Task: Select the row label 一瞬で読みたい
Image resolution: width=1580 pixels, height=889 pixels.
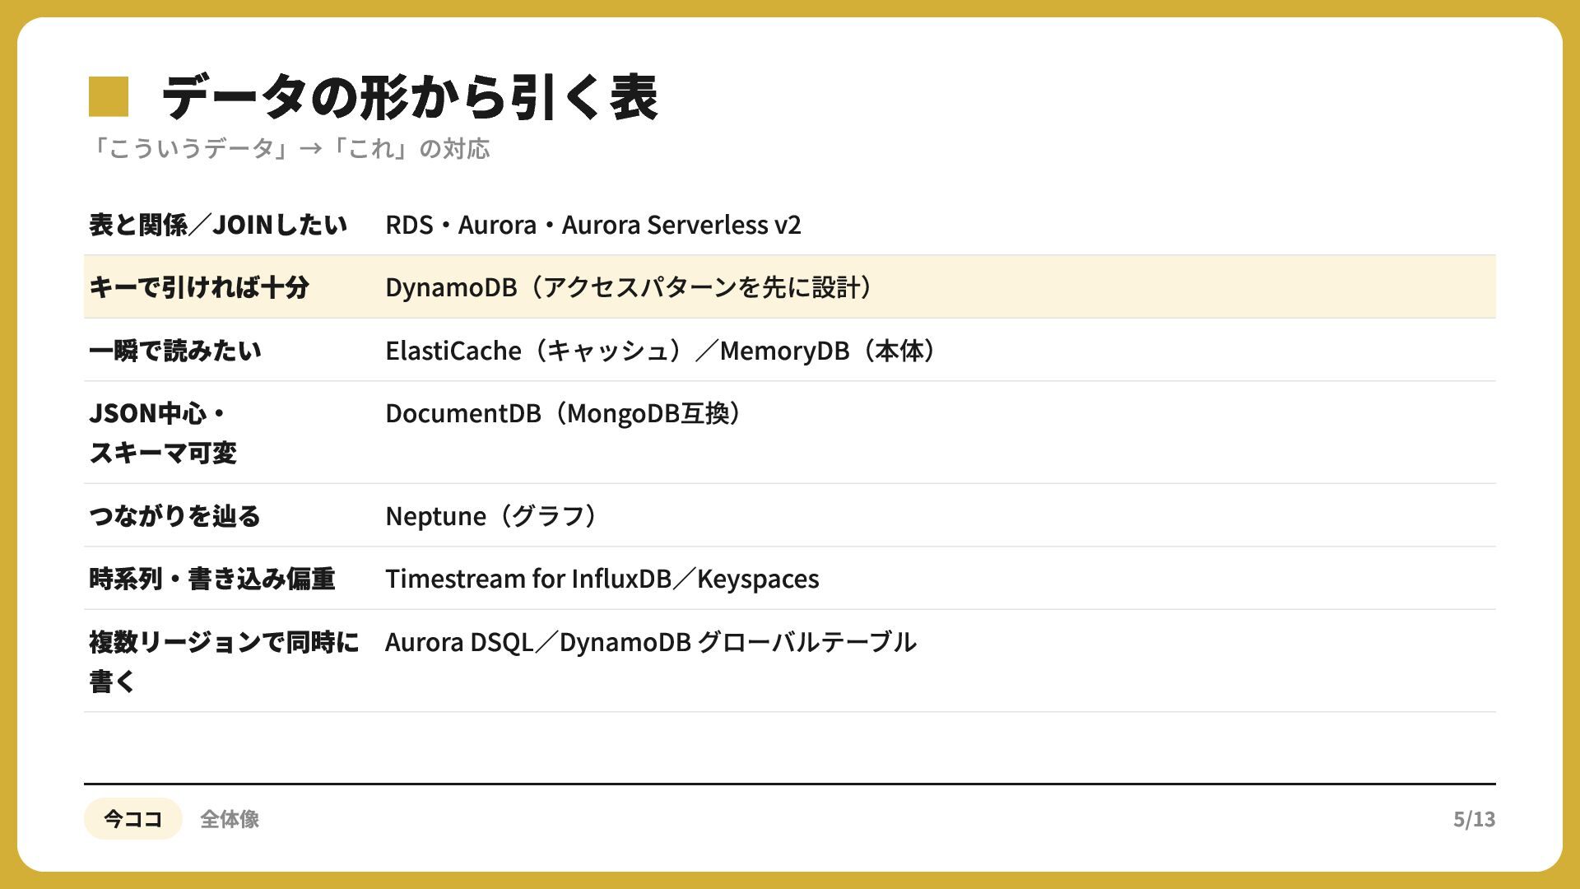Action: 175,351
